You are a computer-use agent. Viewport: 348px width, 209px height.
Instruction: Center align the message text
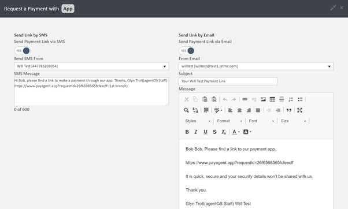pos(239,110)
